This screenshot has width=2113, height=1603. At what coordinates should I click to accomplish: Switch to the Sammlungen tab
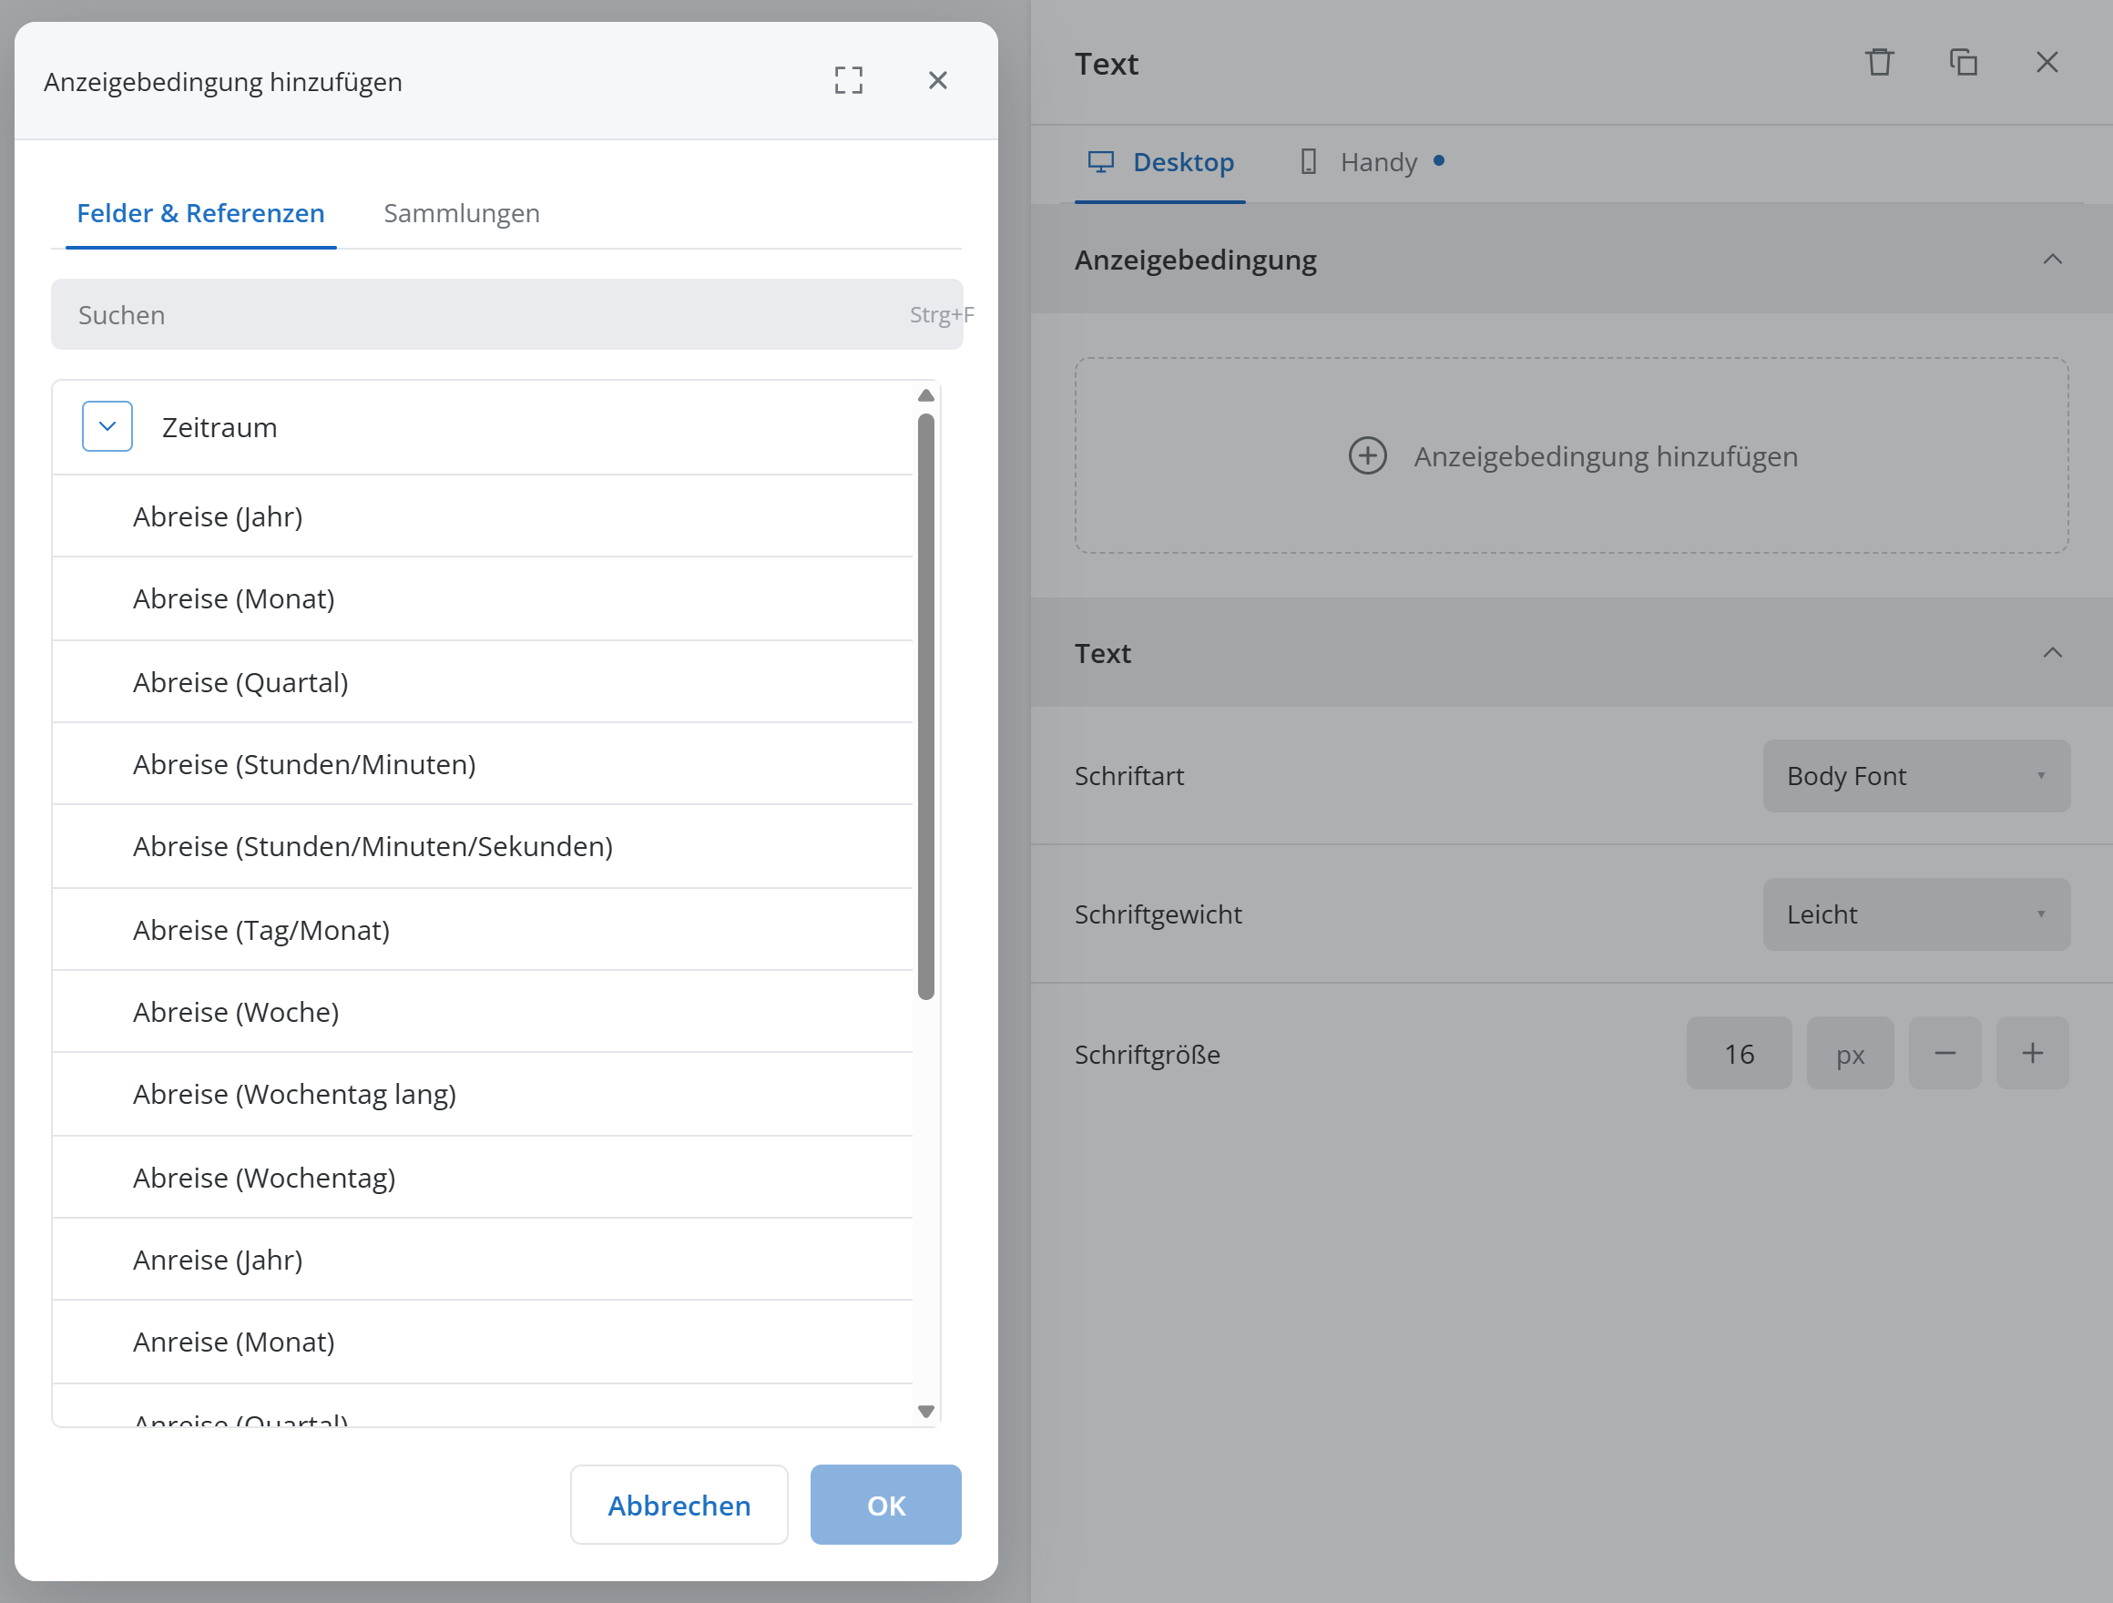462,213
